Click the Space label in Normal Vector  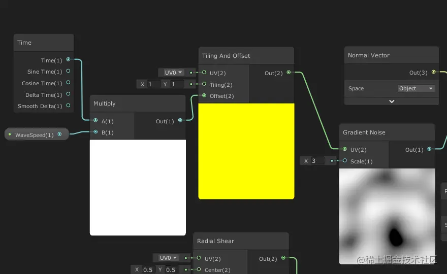click(x=356, y=89)
